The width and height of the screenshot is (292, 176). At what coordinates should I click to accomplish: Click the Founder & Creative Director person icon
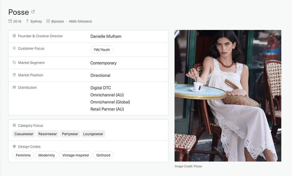pyautogui.click(x=14, y=36)
